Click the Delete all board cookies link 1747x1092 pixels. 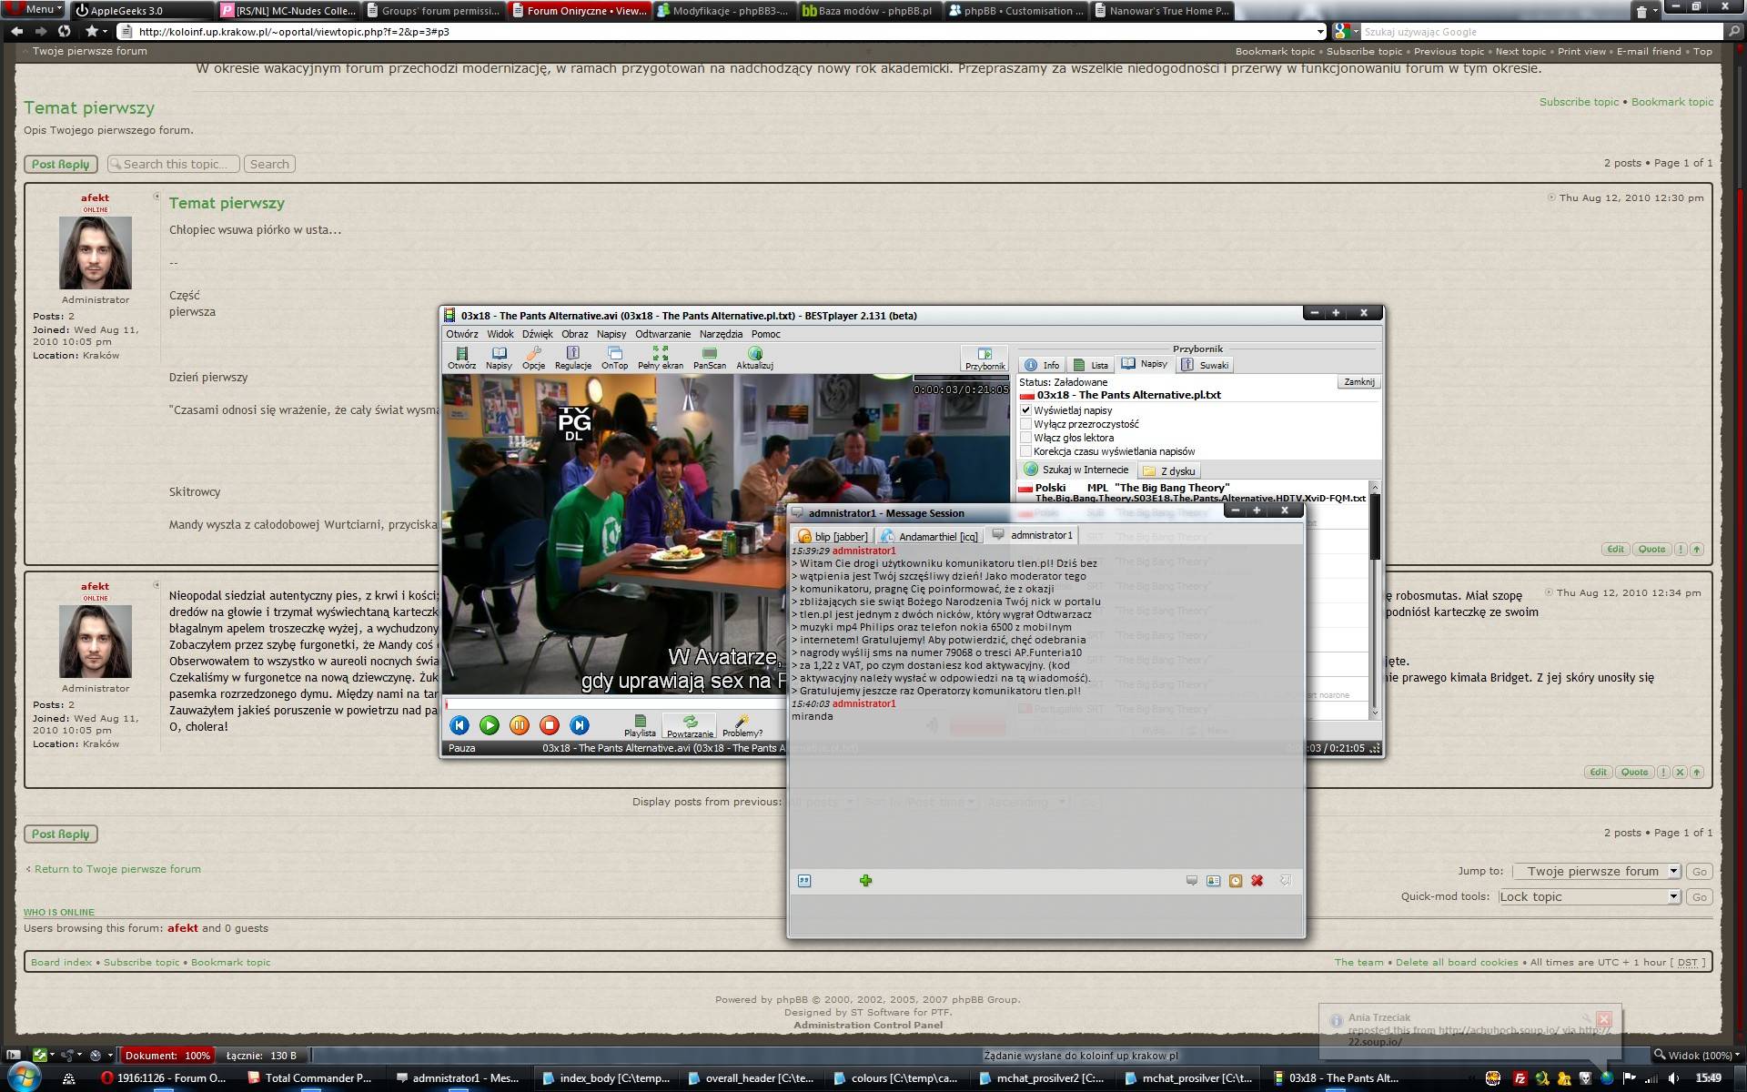coord(1457,963)
